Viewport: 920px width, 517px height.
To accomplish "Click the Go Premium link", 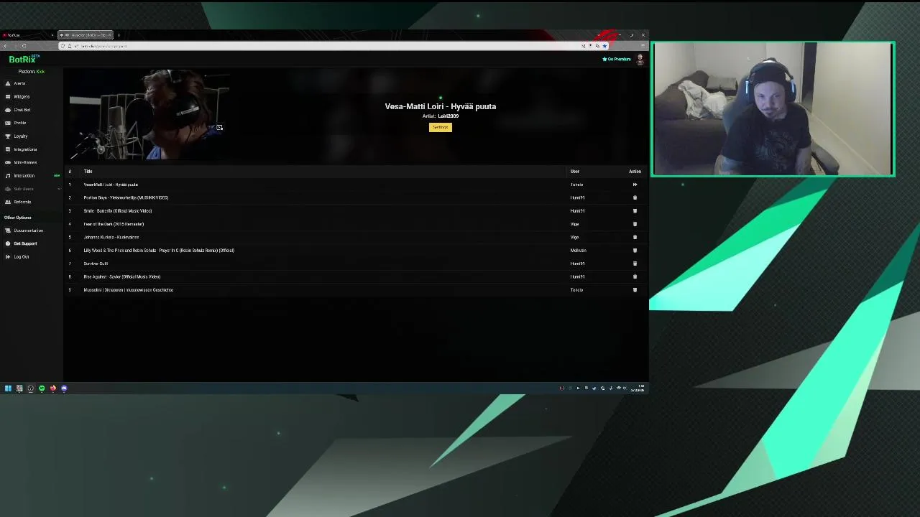I will tap(617, 59).
